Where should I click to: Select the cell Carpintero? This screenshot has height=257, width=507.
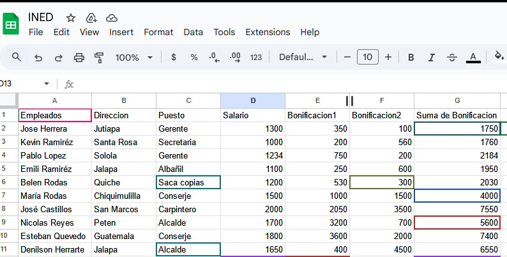[188, 209]
